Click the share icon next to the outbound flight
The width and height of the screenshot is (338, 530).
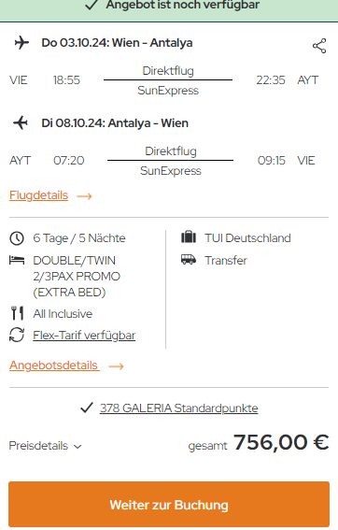pos(319,46)
